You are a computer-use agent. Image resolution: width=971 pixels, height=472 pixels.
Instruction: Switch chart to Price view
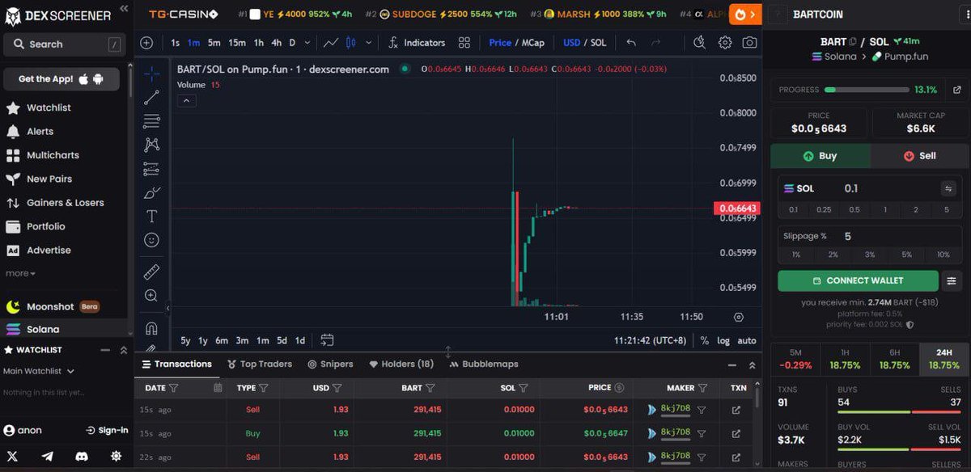click(500, 42)
